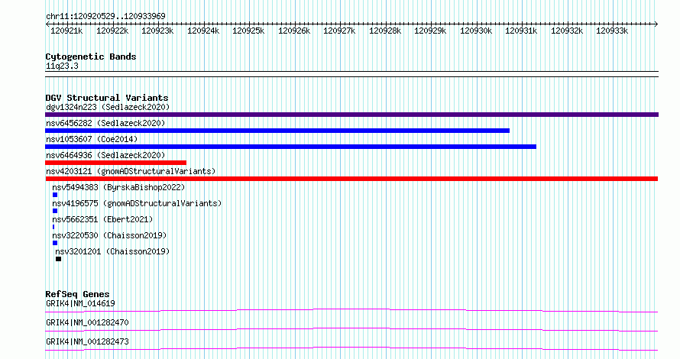Image resolution: width=680 pixels, height=359 pixels.
Task: Click the DGV Structural Variants track title
Action: click(x=107, y=98)
